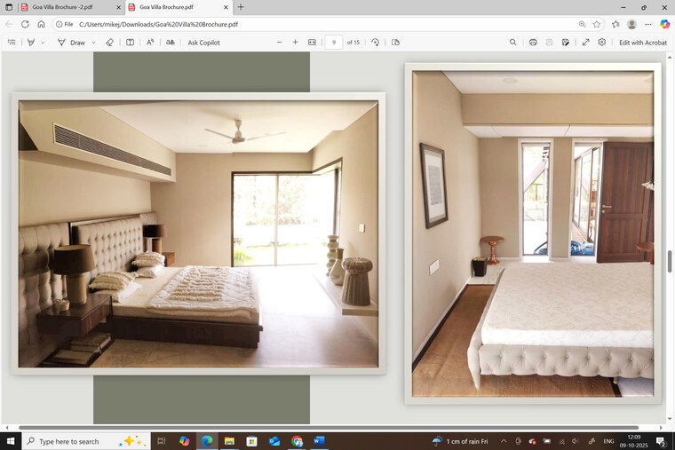Viewport: 675px width, 450px height.
Task: Click the page number input field
Action: point(333,42)
